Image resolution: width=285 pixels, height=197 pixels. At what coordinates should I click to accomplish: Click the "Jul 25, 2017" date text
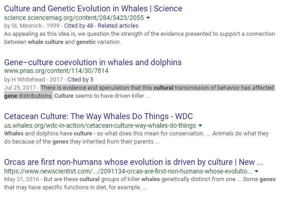[x=20, y=87]
